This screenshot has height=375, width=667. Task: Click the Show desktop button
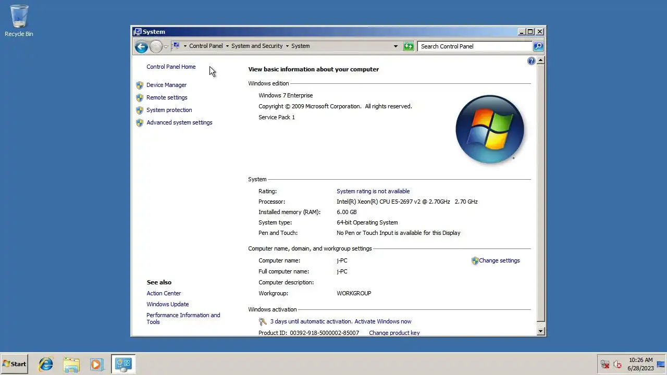pyautogui.click(x=661, y=364)
